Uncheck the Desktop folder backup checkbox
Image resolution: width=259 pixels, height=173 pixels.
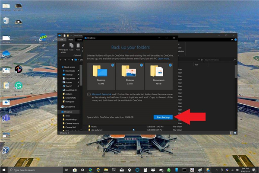112,65
